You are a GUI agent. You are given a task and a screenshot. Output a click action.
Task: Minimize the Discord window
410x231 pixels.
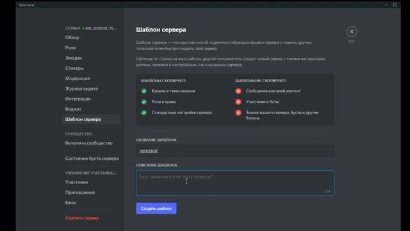pyautogui.click(x=386, y=4)
